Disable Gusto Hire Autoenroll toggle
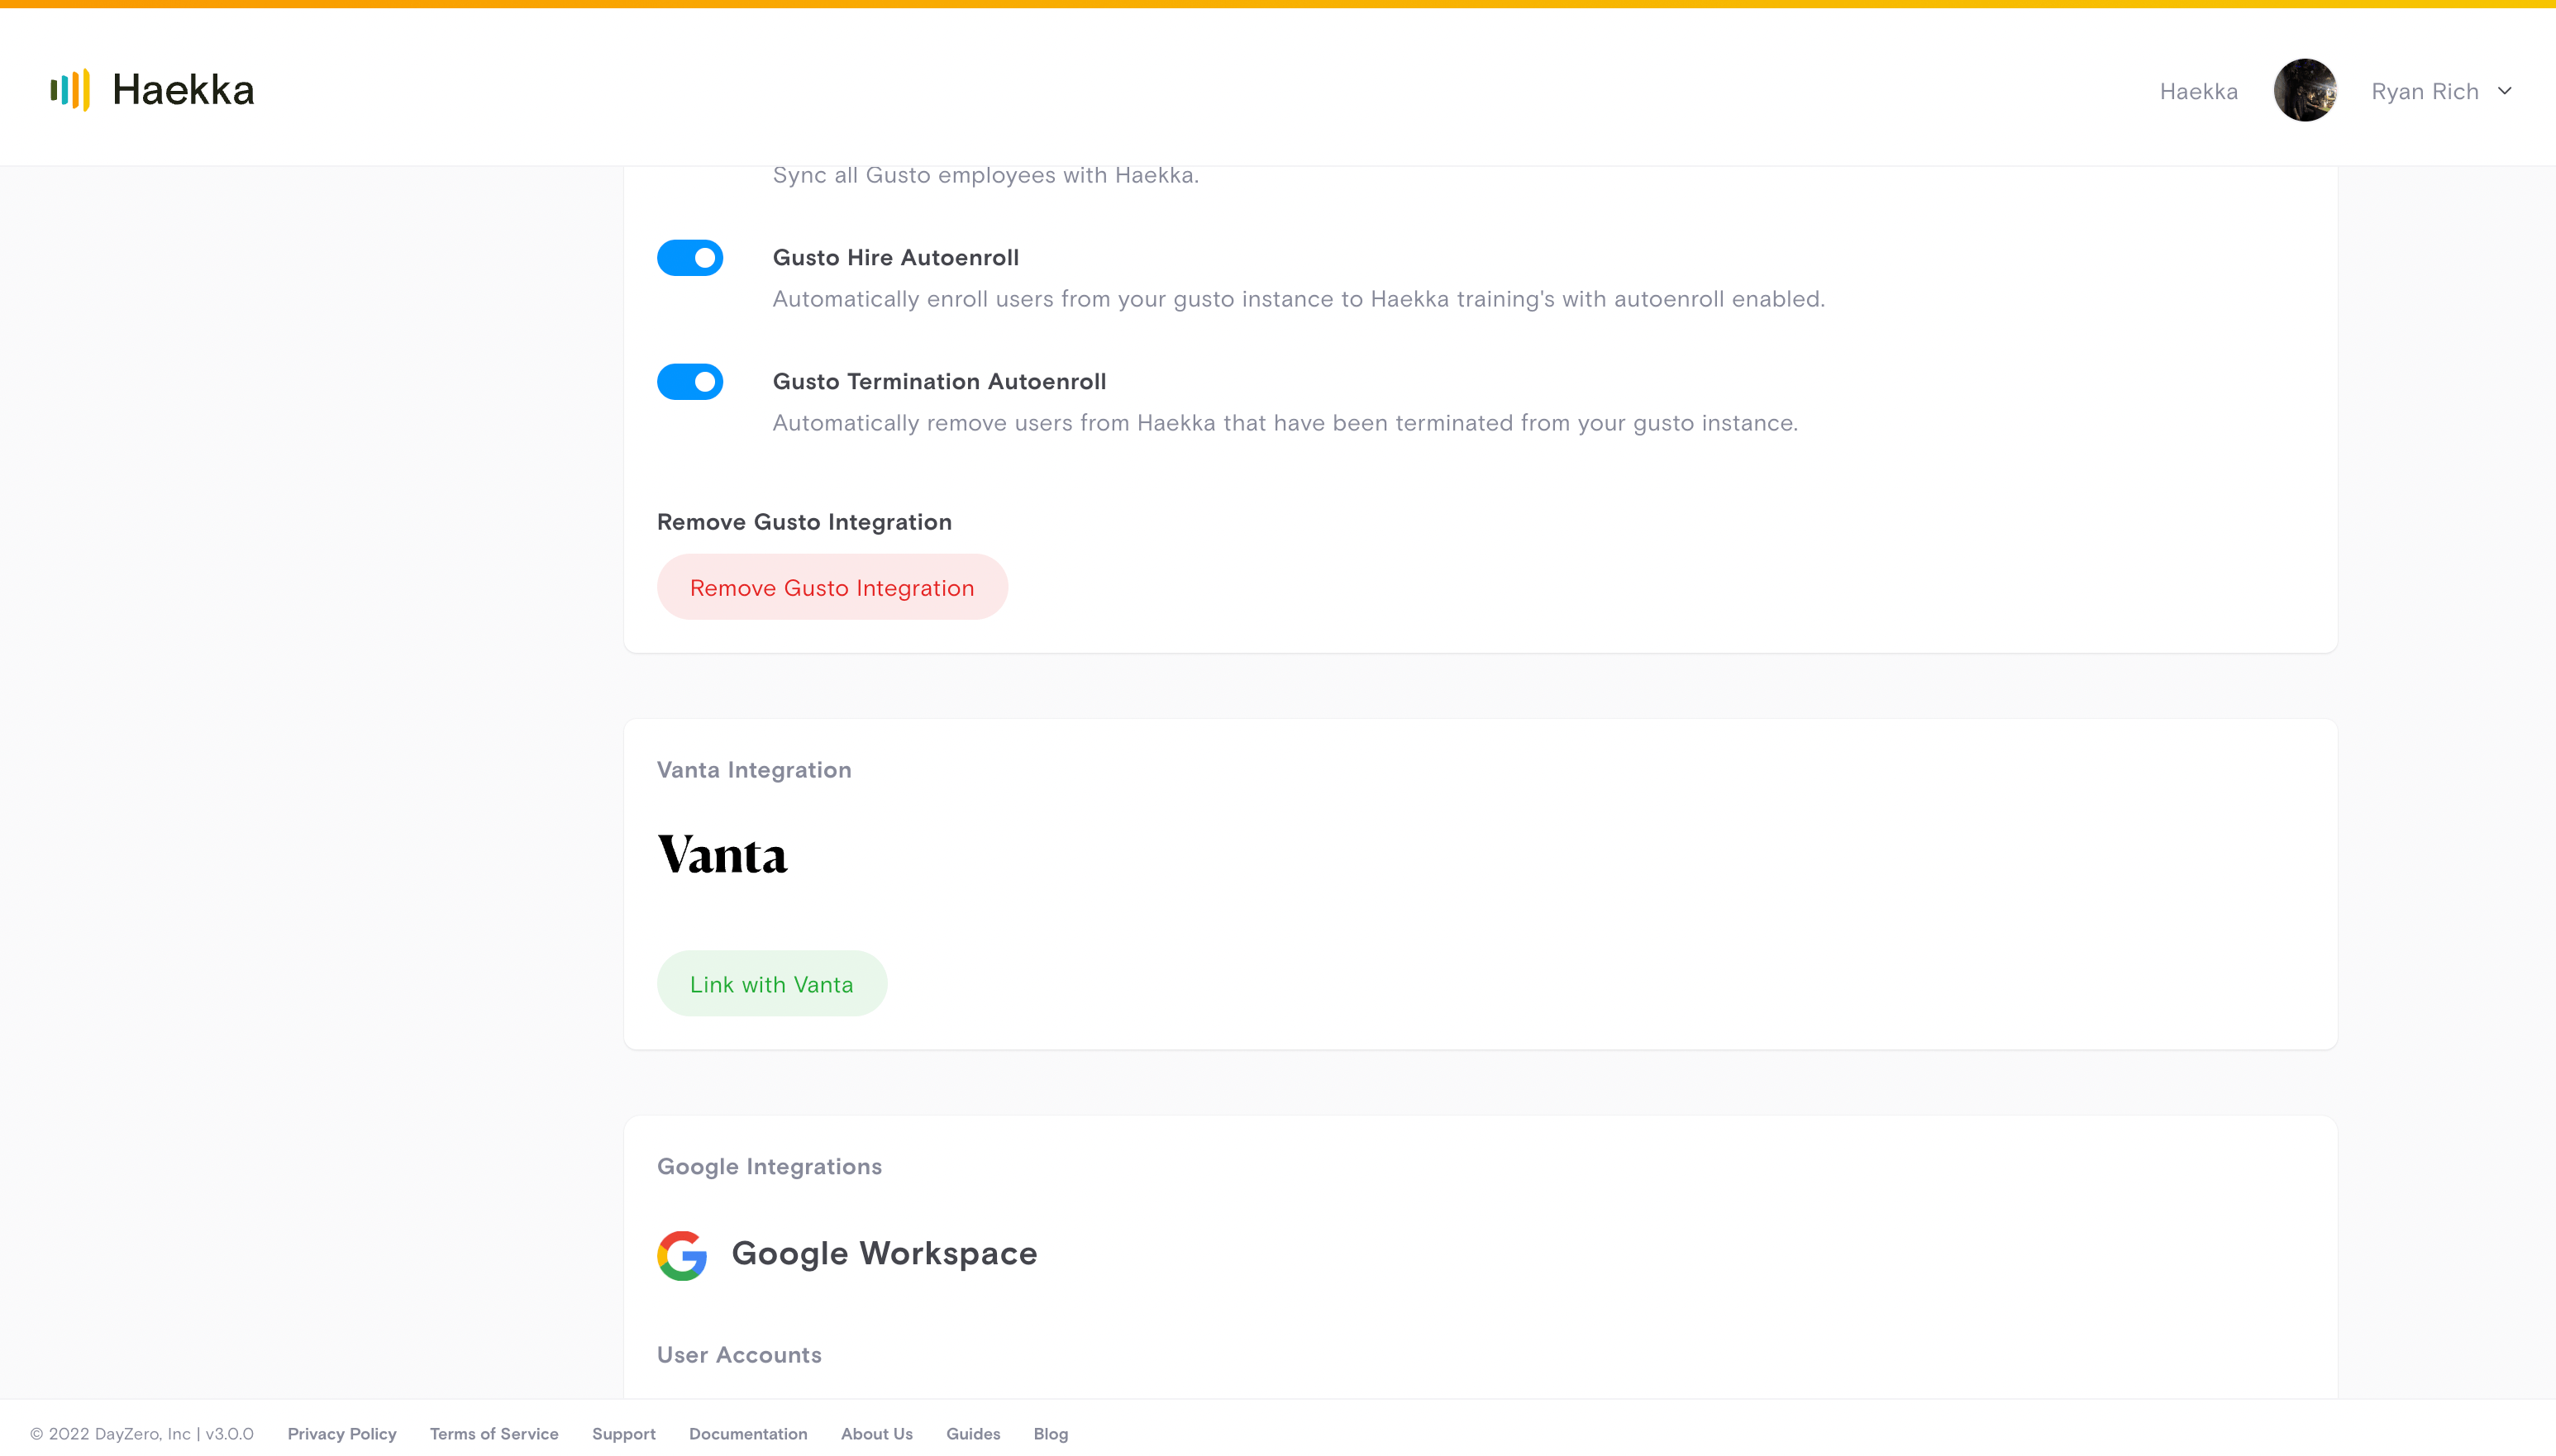This screenshot has height=1456, width=2556. pos(690,258)
